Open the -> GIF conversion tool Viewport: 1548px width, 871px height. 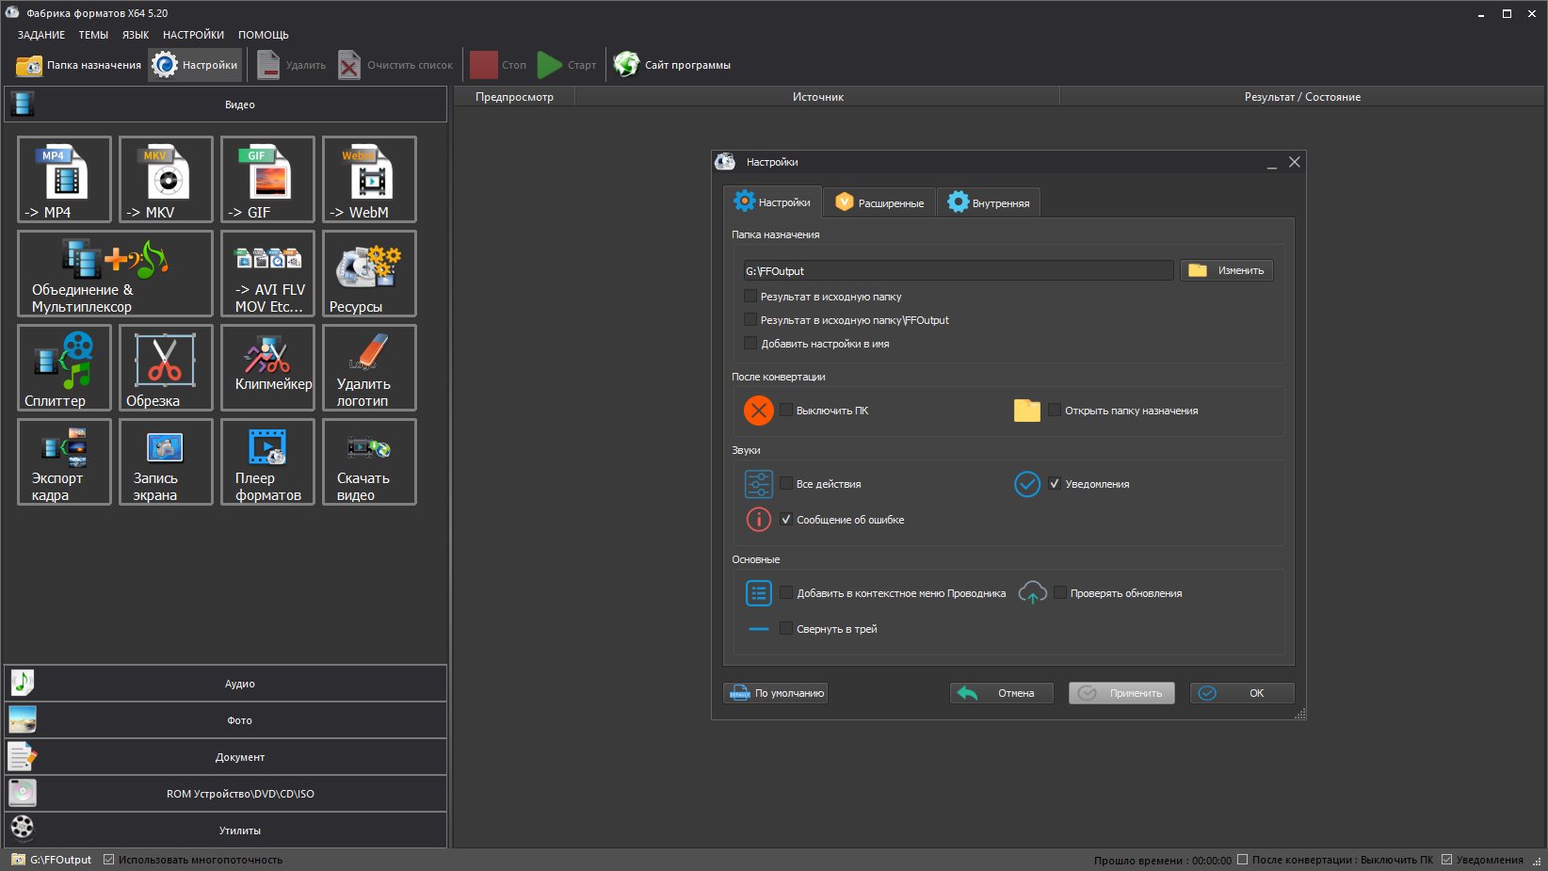(x=267, y=179)
